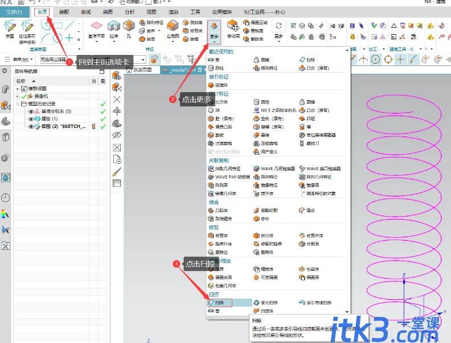The height and width of the screenshot is (343, 451).
Task: Click 在任务环境中绘制 sketch icon
Action: pyautogui.click(x=27, y=26)
